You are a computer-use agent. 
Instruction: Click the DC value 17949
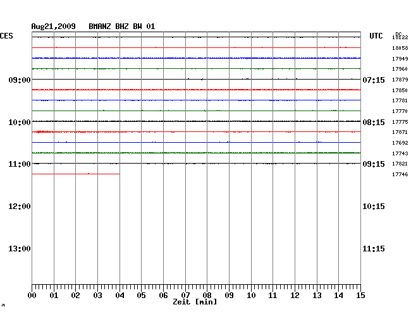pos(400,59)
